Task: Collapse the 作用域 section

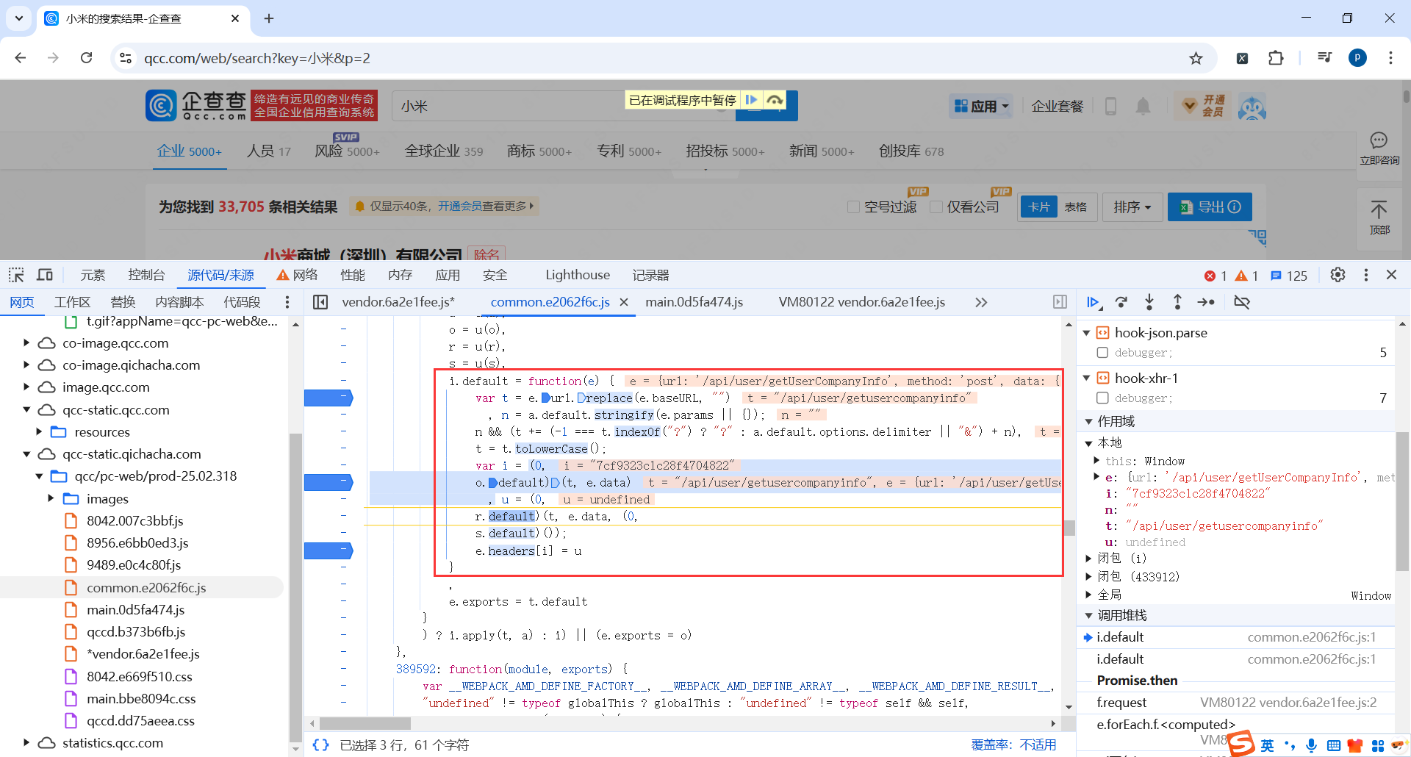Action: [x=1088, y=421]
